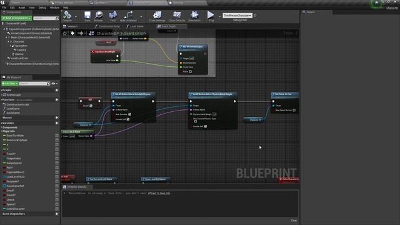Compile the blueprint with the Compile icon
This screenshot has height=225, width=400.
(67, 15)
